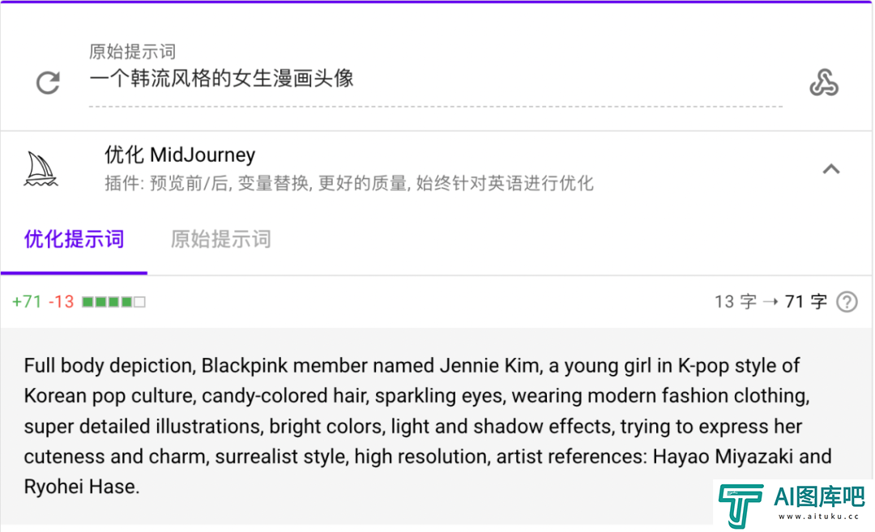Collapse the 优化 MidJourney section chevron
This screenshot has height=532, width=875.
pos(831,169)
